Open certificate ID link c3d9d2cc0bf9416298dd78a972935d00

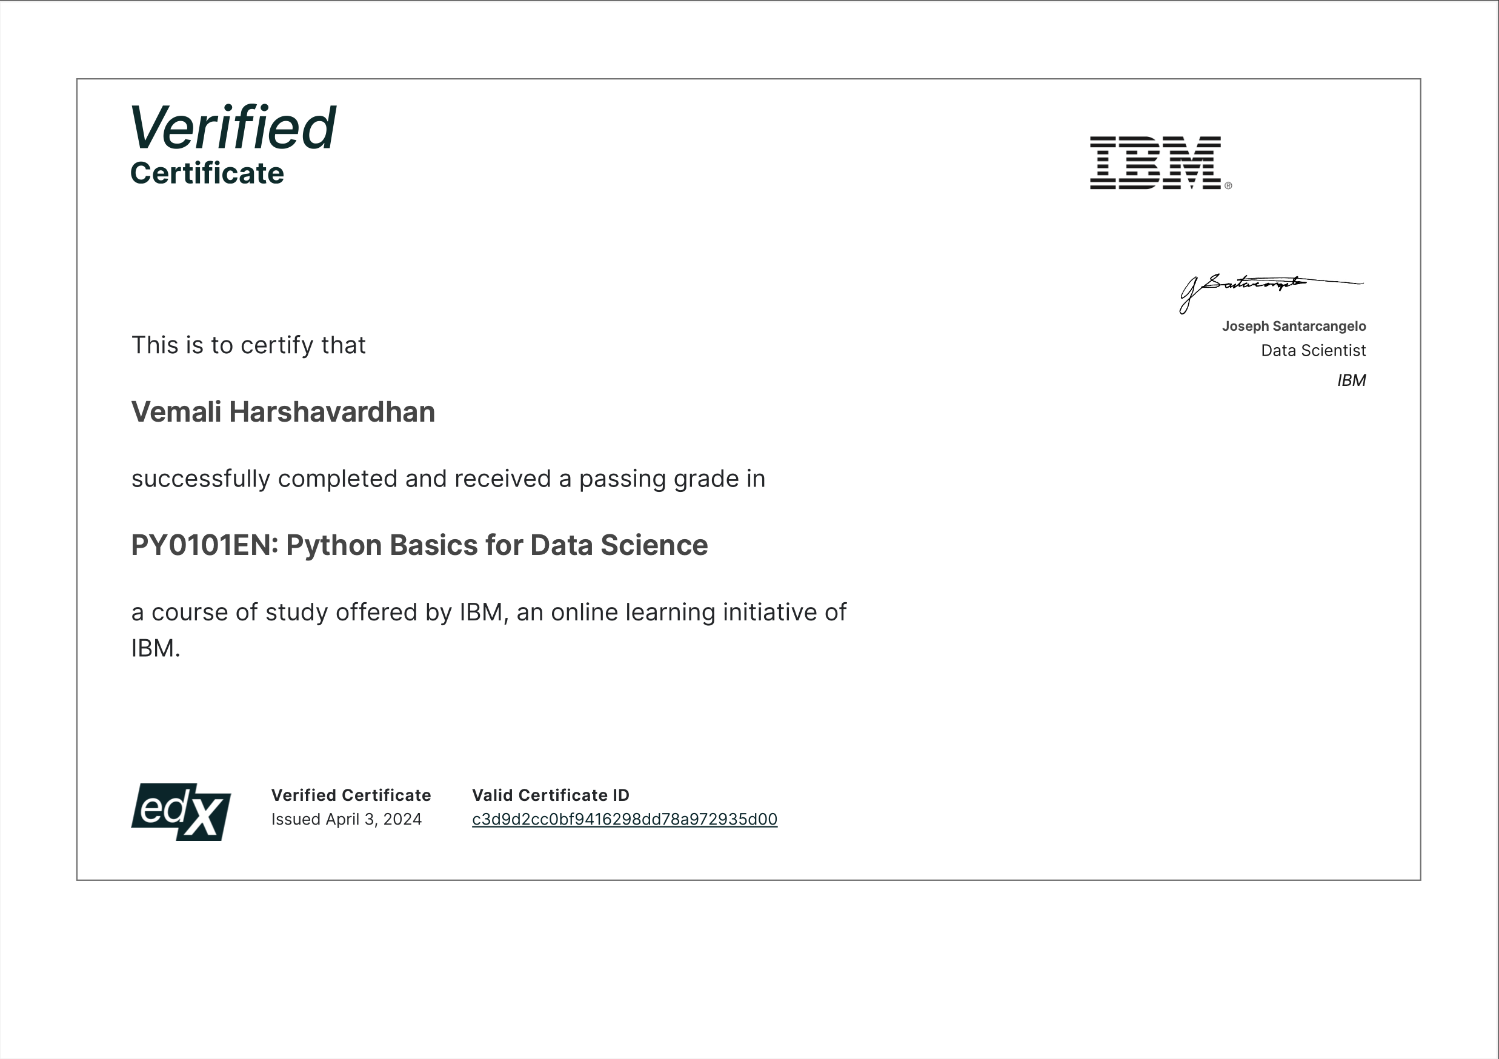[624, 819]
